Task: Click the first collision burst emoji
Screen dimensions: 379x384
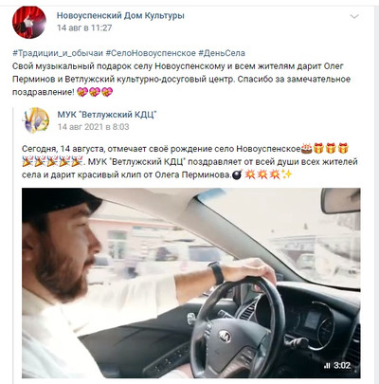Action: click(250, 174)
